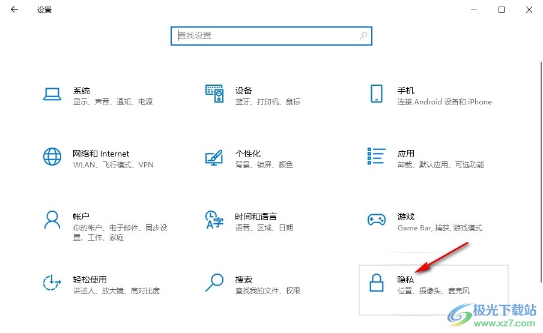
Task: Click text 你的帐户、电子邮件、同步设置
Action: pos(120,232)
